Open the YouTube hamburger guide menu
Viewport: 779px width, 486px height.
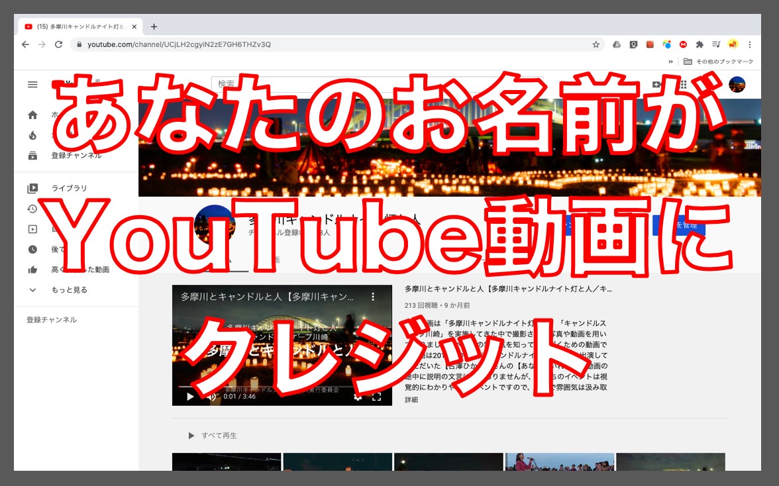[32, 84]
